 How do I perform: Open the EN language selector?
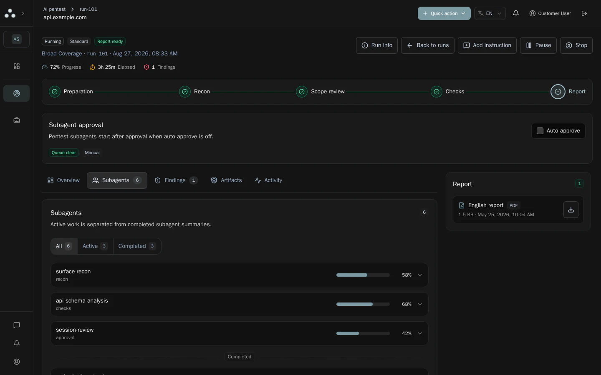pyautogui.click(x=490, y=13)
